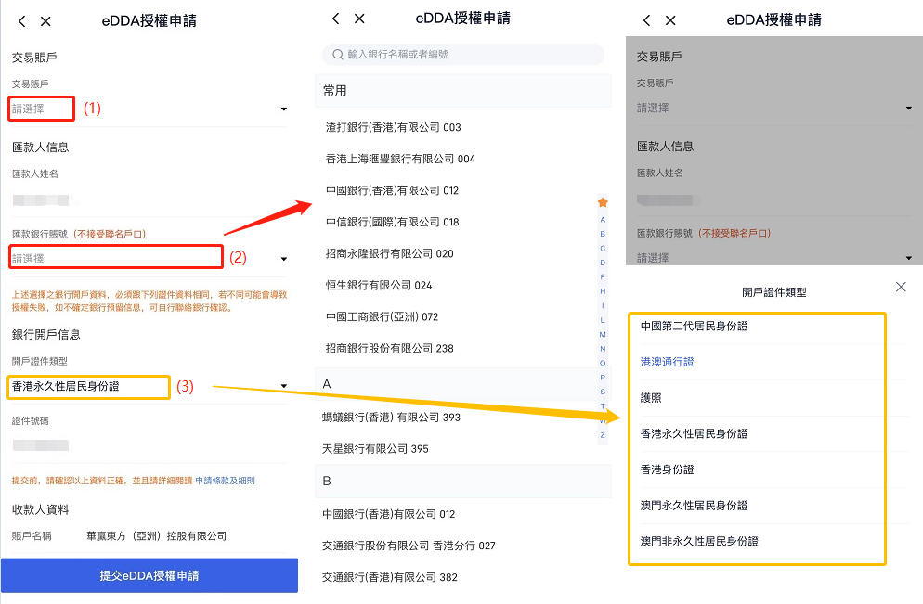
Task: Pick 中國工商銀行(亞洲) 072
Action: point(382,317)
